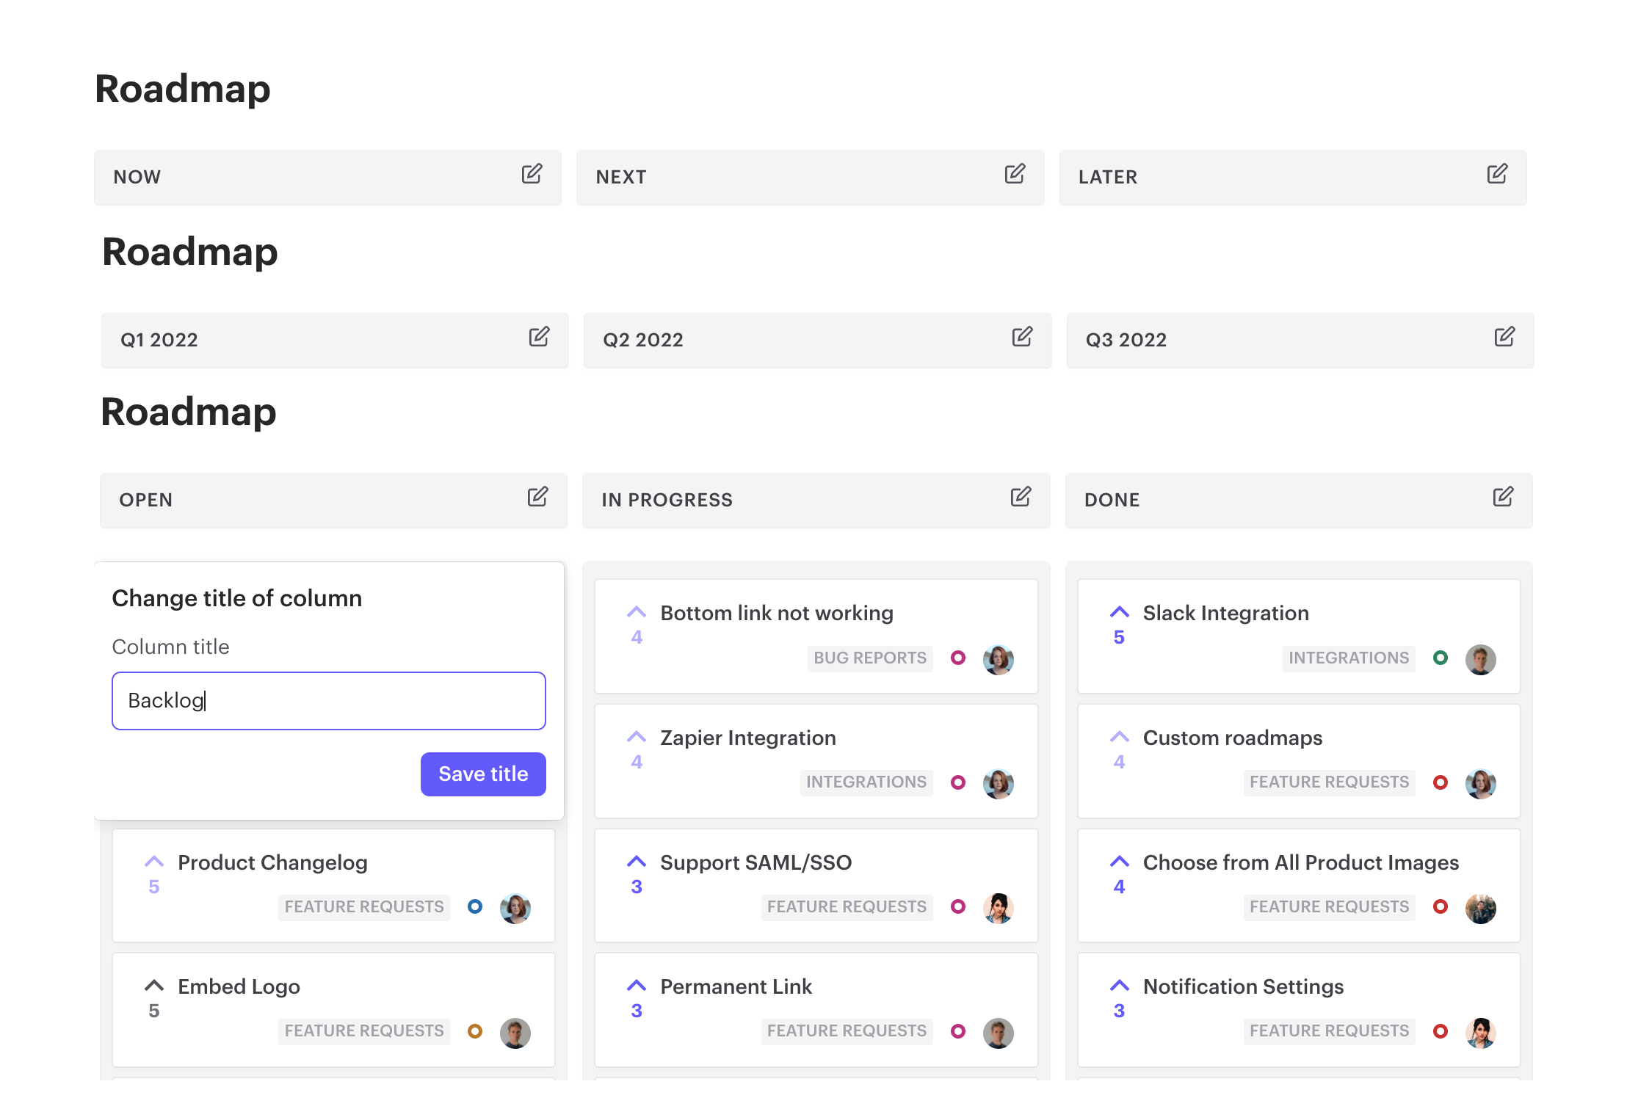Open assignee avatar on Notification Settings

[1481, 1033]
